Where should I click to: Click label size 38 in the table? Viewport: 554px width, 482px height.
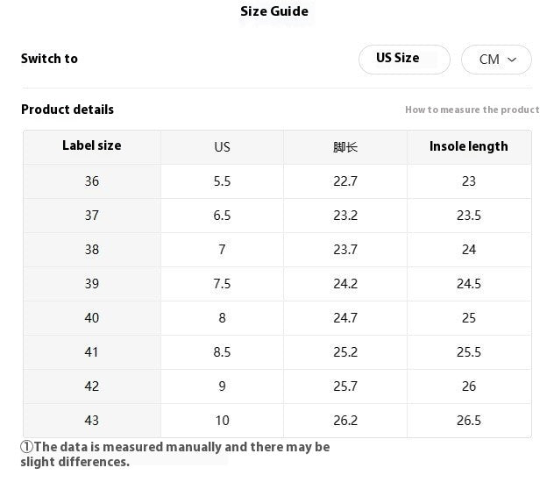(92, 250)
